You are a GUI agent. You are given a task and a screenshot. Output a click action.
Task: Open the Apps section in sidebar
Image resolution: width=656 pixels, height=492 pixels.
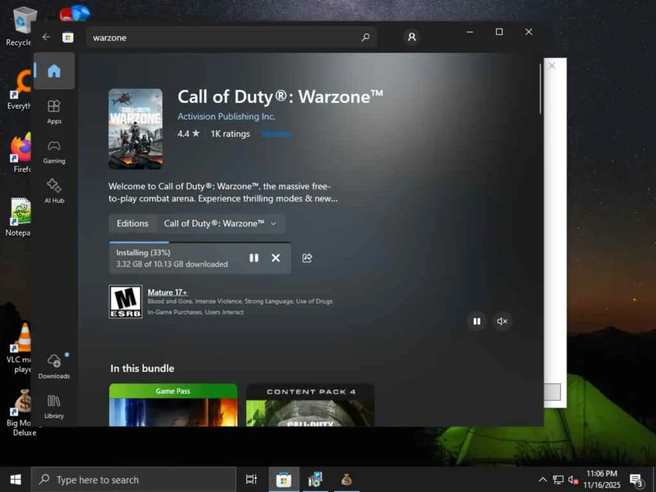pos(54,112)
